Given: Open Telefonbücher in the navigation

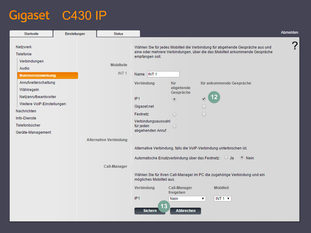Looking at the screenshot, I should (29, 125).
